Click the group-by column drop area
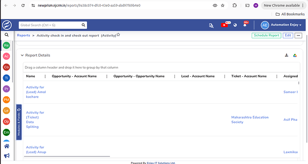The image size is (308, 164). pos(161,67)
